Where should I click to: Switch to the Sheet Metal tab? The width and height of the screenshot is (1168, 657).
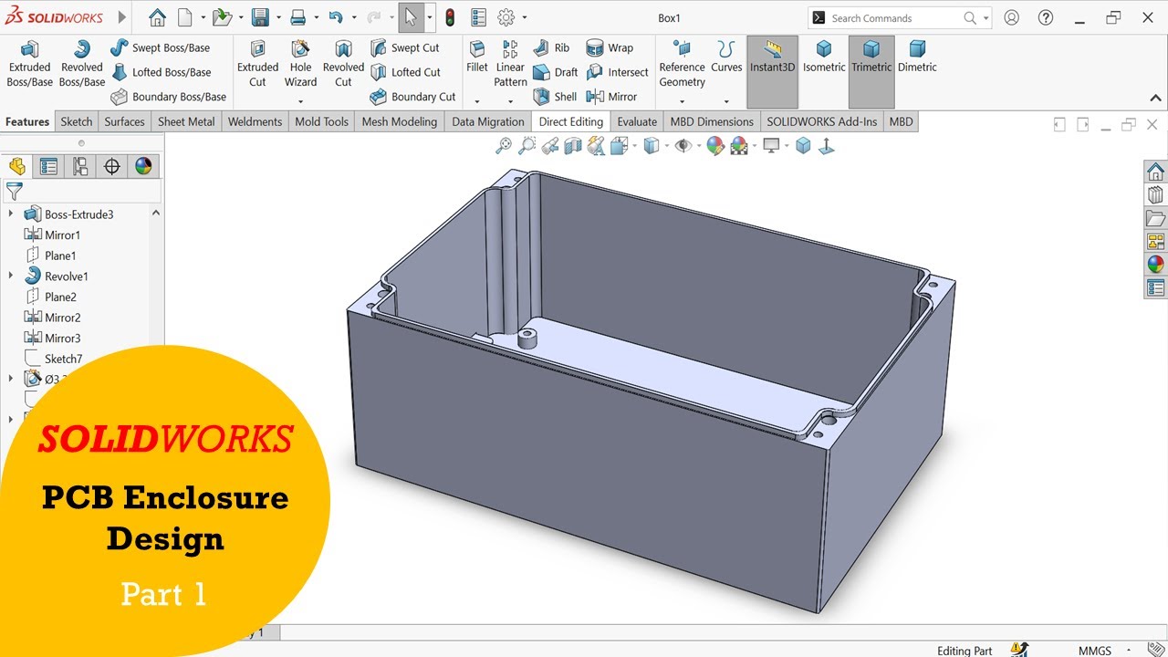pos(186,121)
